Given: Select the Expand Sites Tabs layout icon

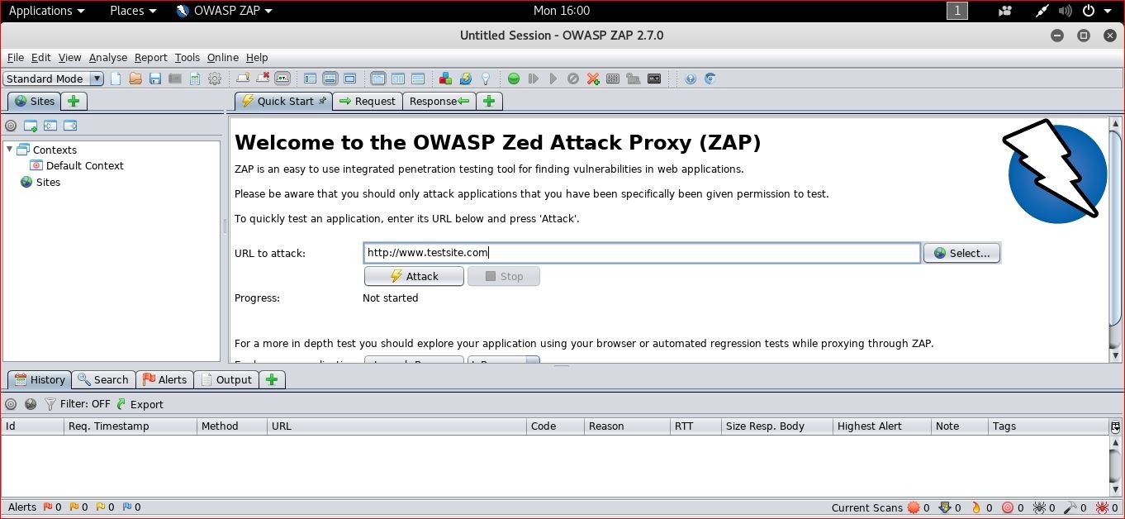Looking at the screenshot, I should [311, 79].
